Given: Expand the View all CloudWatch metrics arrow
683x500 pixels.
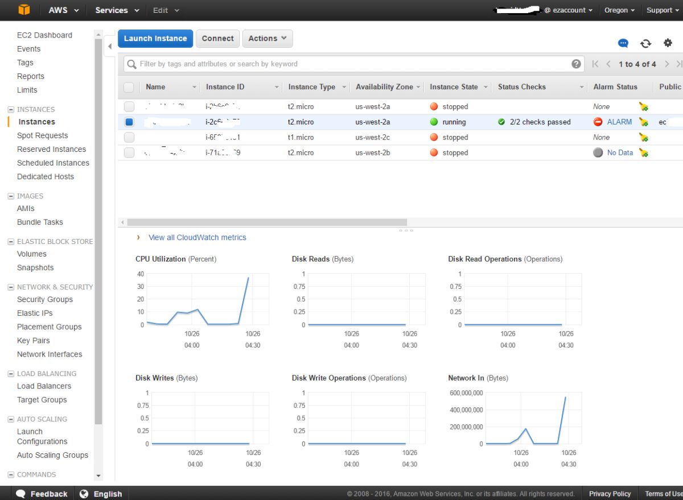Looking at the screenshot, I should click(138, 237).
